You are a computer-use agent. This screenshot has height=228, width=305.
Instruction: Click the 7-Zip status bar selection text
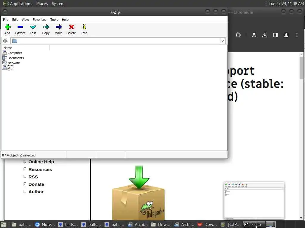point(19,155)
